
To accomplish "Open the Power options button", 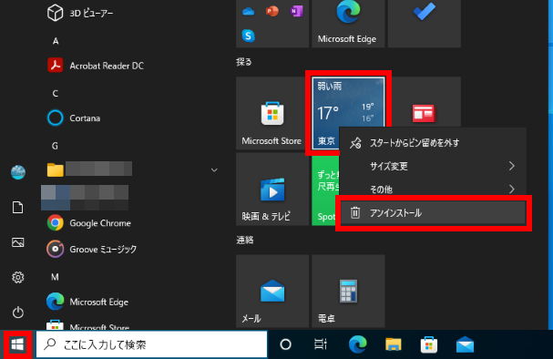I will pos(18,313).
